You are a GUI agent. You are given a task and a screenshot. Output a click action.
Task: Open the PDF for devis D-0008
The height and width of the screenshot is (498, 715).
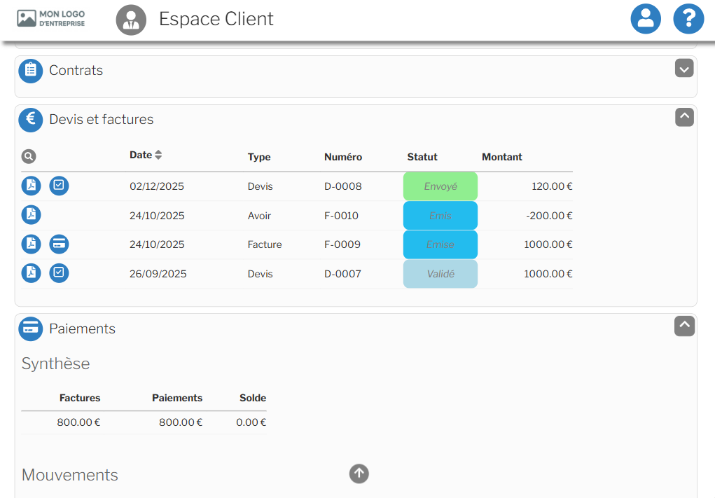coord(31,186)
